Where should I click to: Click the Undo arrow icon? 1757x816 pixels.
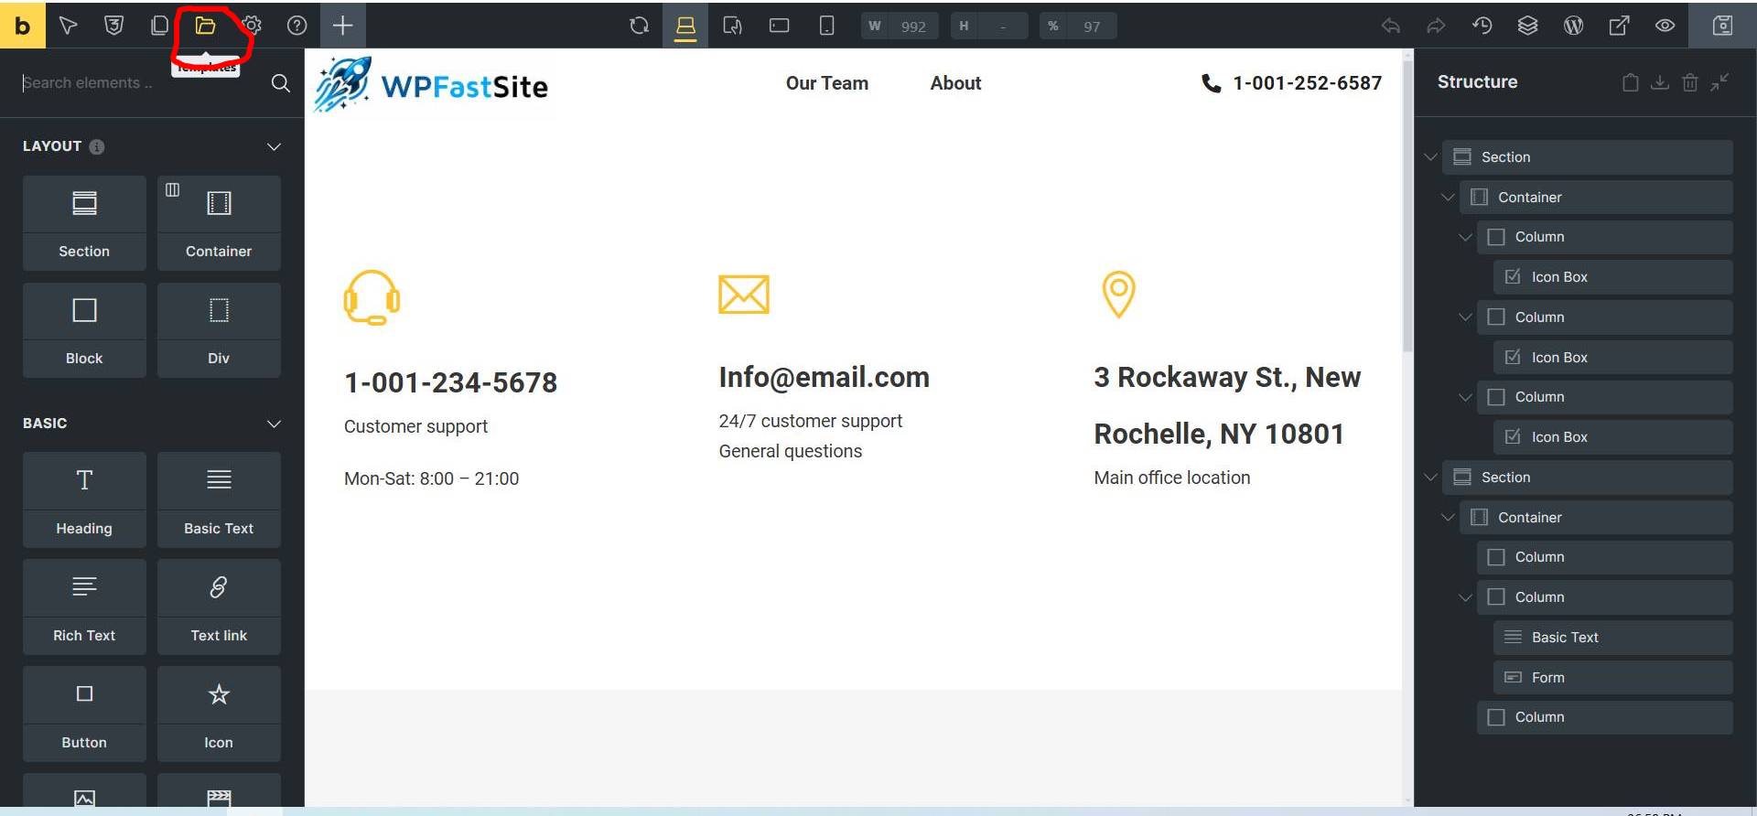[1391, 26]
